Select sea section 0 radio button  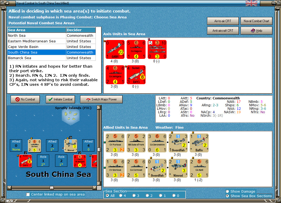coord(174,196)
